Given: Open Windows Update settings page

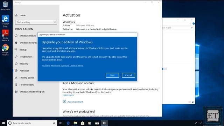Looking at the screenshot, I should [x=28, y=36].
